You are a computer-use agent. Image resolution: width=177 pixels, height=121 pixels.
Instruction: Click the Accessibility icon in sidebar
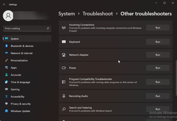coord(6,97)
